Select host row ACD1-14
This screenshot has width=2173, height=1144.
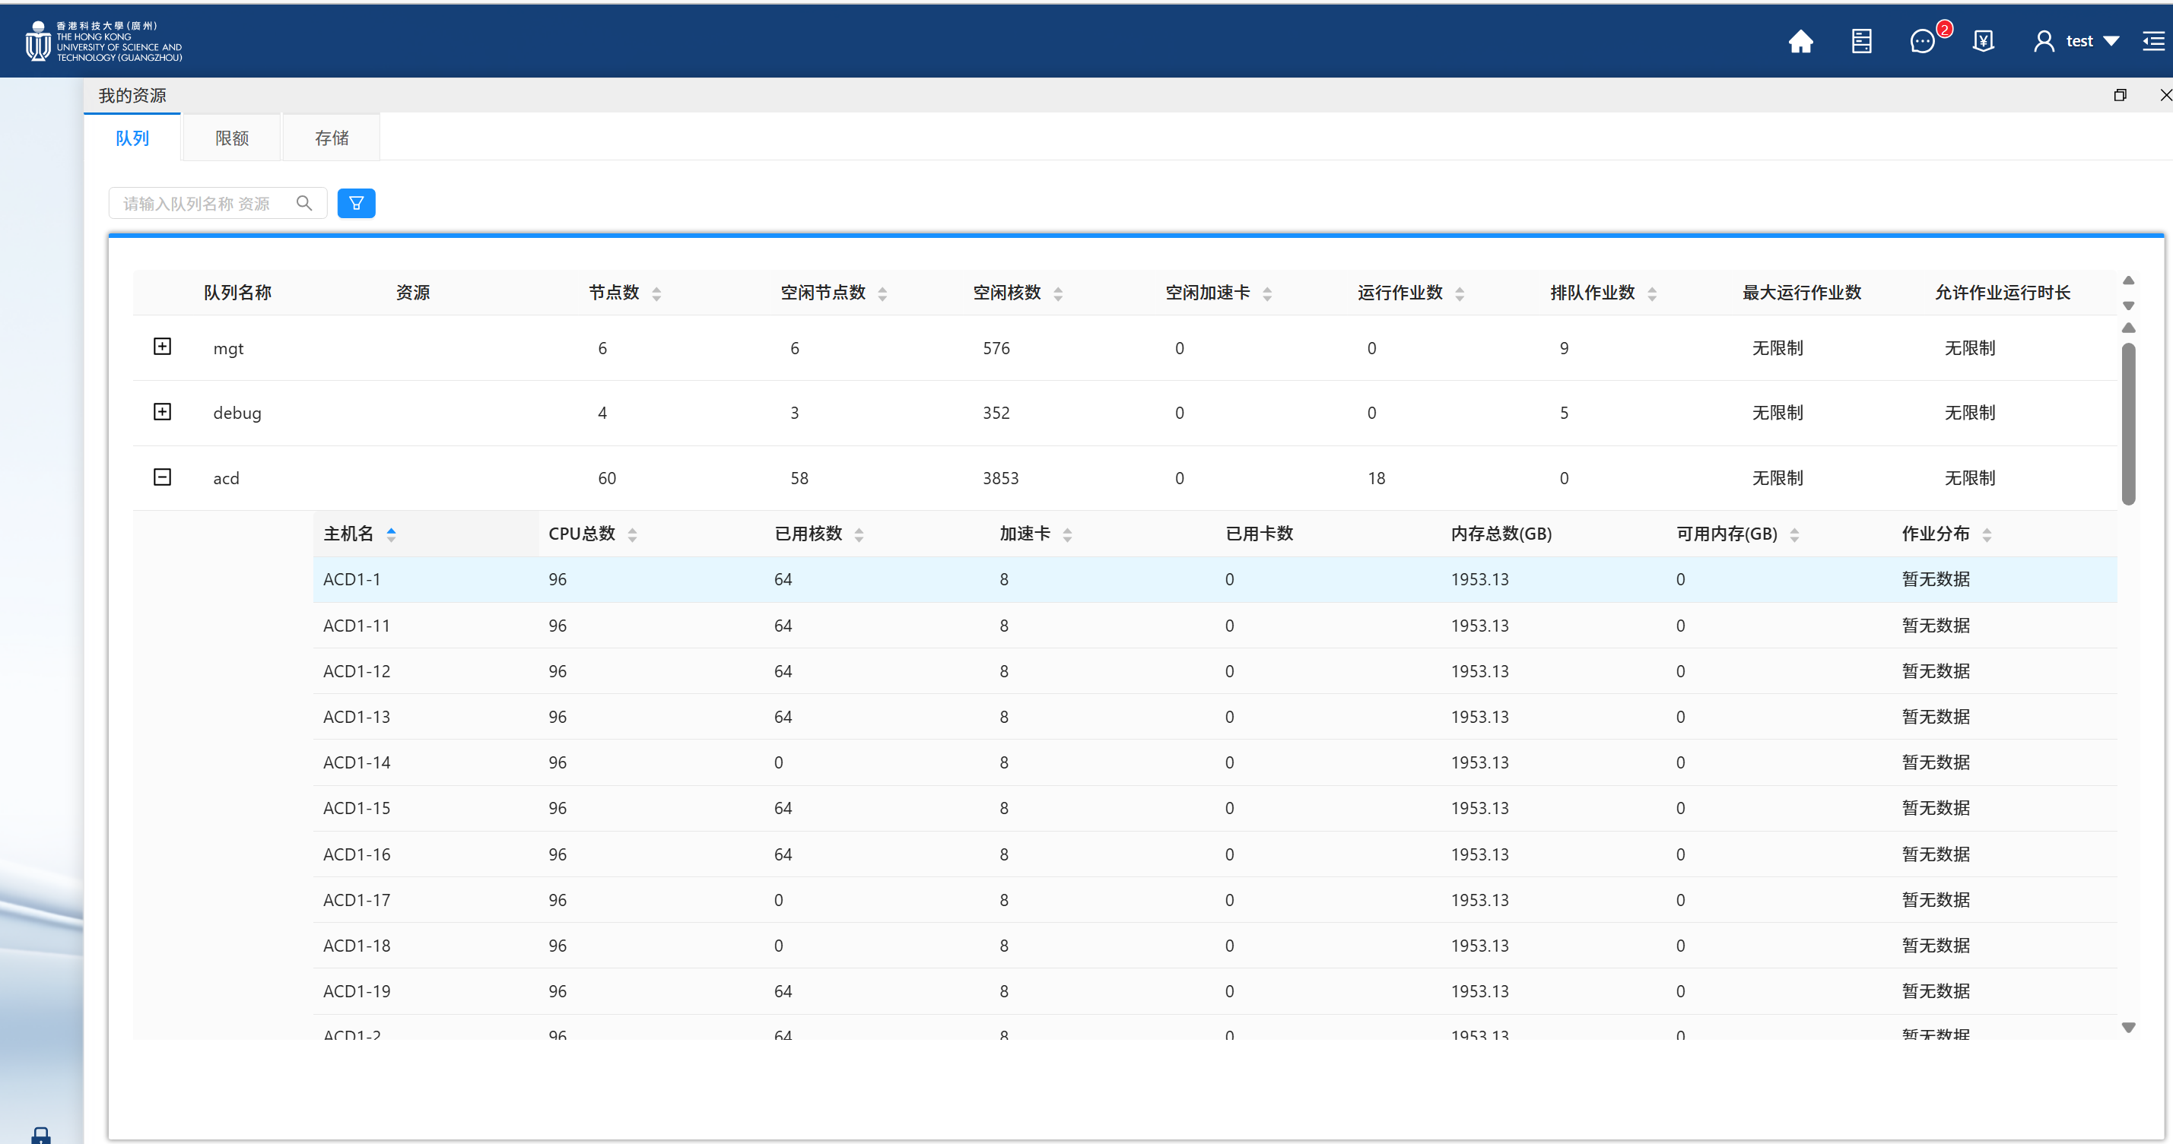click(x=1215, y=762)
